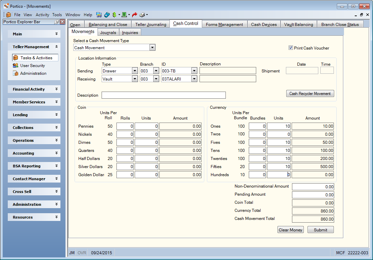Open the dropdown arrow beside the dollar sign icon
The height and width of the screenshot is (260, 373).
pos(119,15)
